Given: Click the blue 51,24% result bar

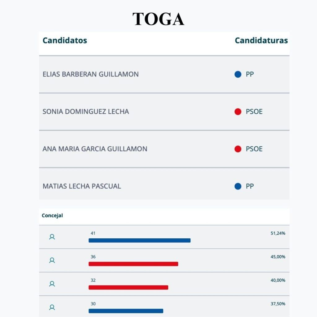Looking at the screenshot, I should [x=139, y=241].
